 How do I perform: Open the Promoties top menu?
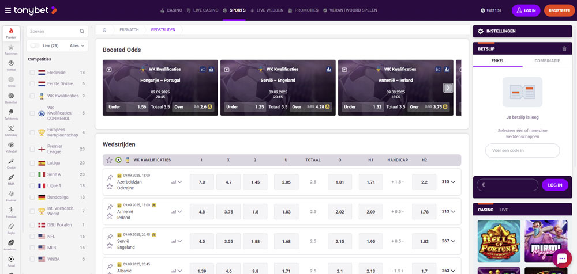[304, 10]
